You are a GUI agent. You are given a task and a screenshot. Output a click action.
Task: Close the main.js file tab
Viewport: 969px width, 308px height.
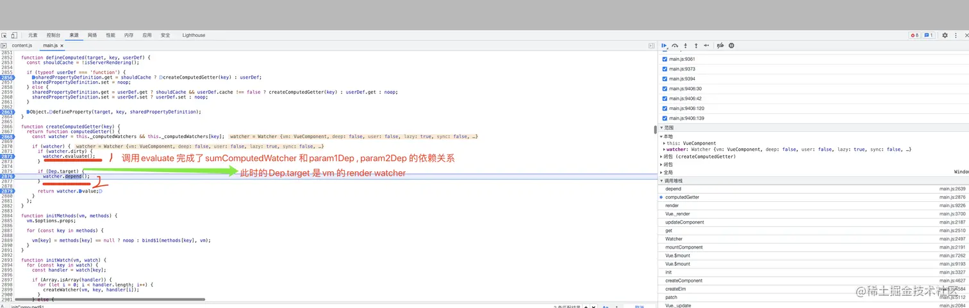62,46
